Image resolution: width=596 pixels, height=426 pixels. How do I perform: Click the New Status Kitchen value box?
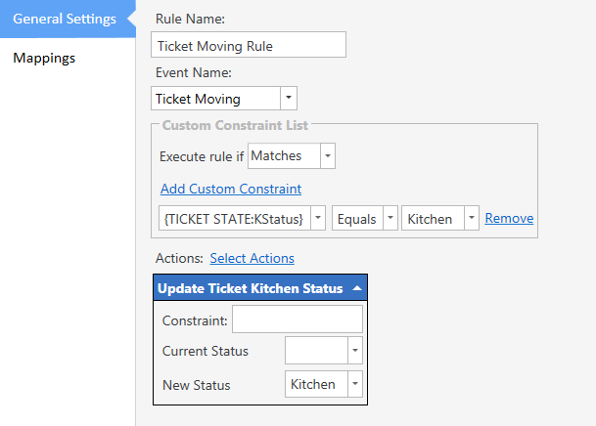[315, 384]
